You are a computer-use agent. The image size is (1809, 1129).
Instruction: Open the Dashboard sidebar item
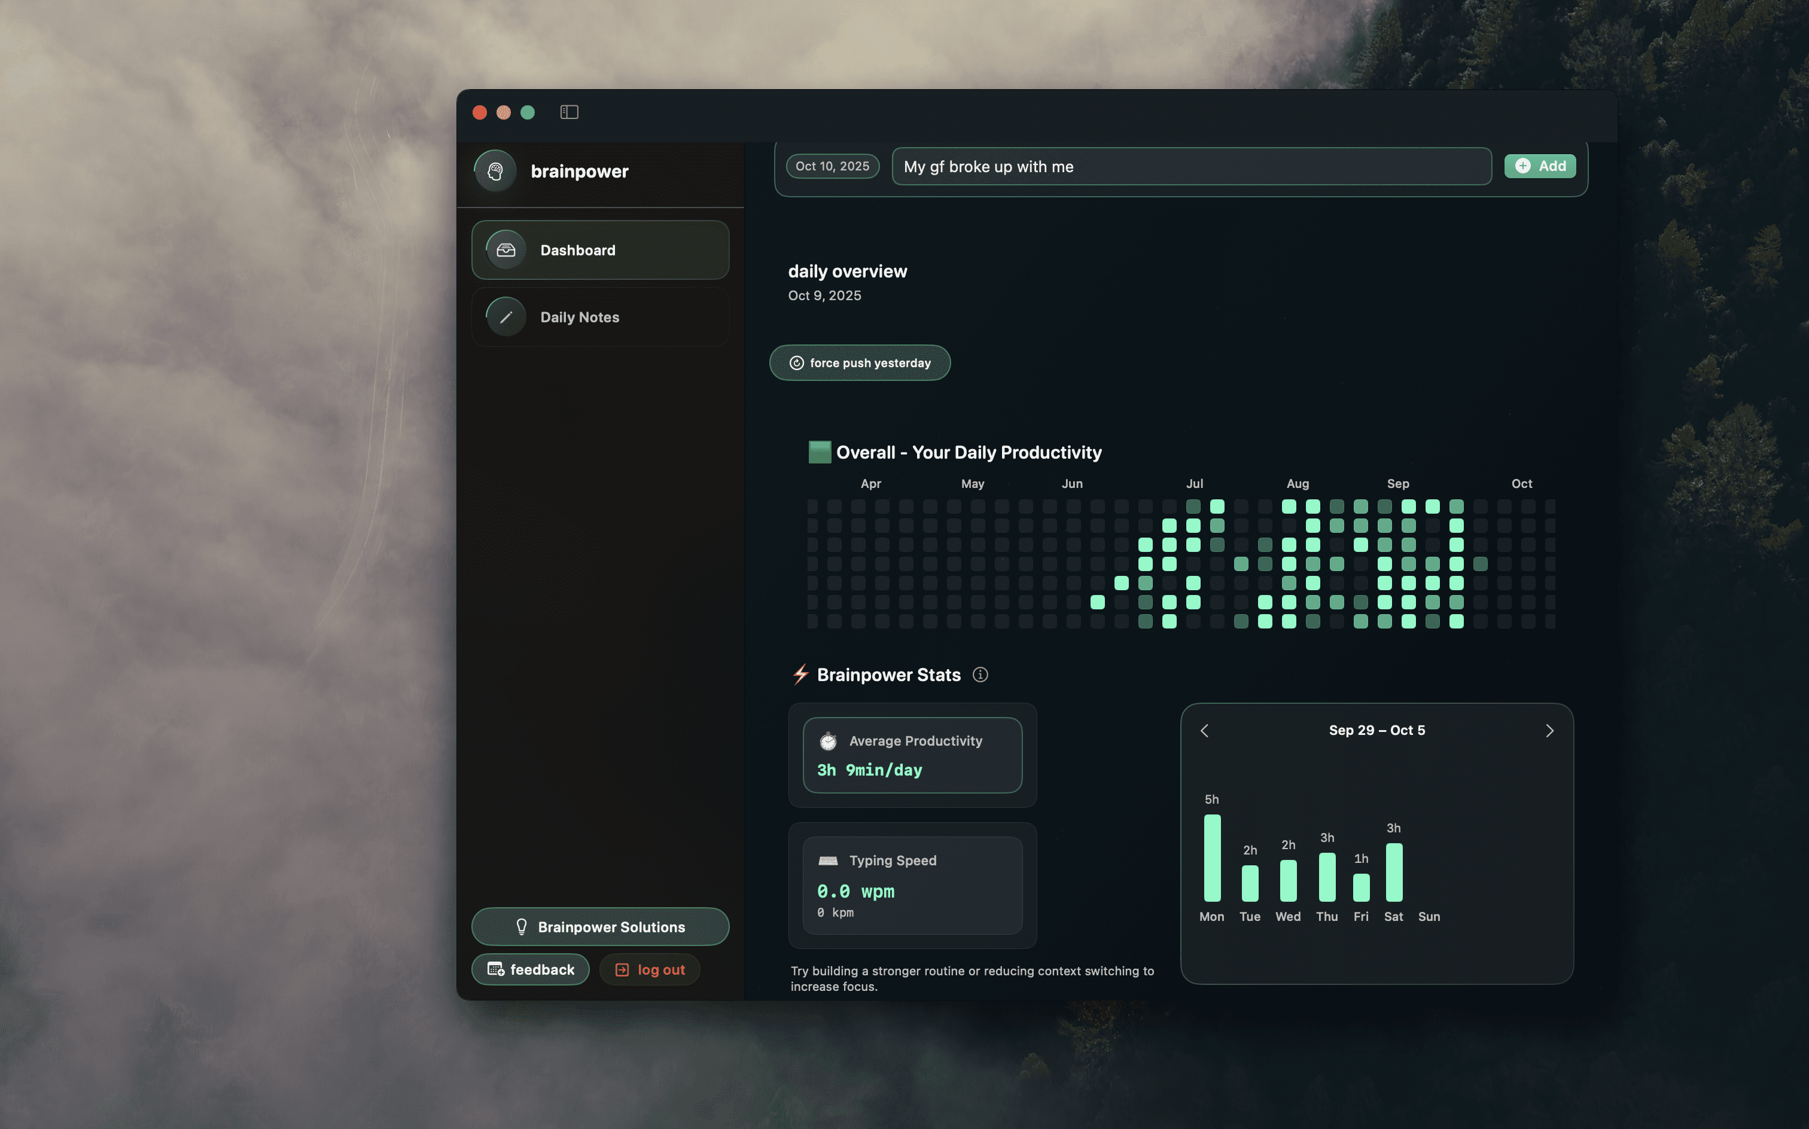tap(600, 250)
